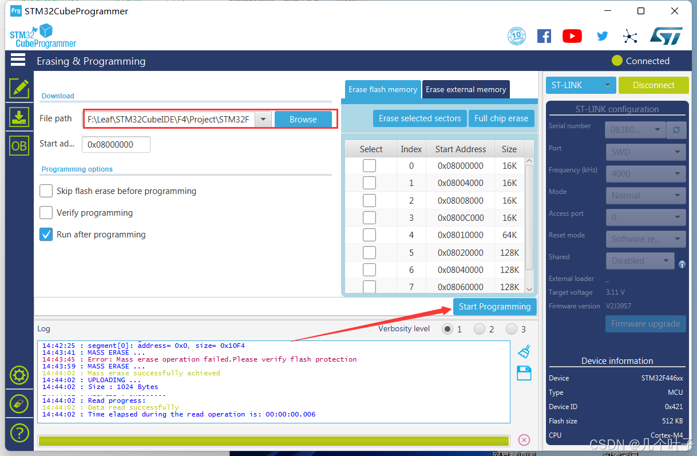Toggle Skip flash erase before programming

[46, 191]
